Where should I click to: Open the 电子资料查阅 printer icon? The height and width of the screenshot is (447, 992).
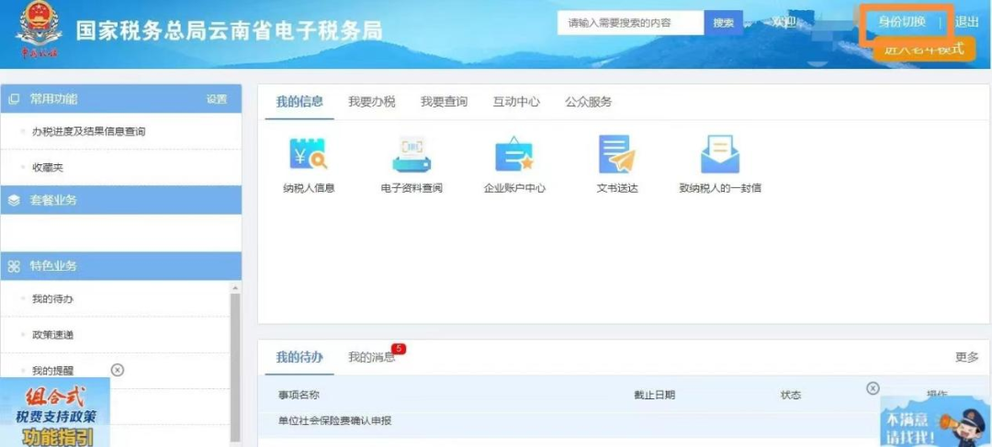(x=411, y=155)
